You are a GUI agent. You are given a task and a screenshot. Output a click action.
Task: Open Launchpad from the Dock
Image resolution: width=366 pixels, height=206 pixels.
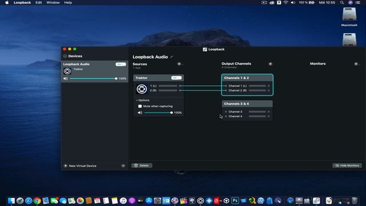(20, 201)
